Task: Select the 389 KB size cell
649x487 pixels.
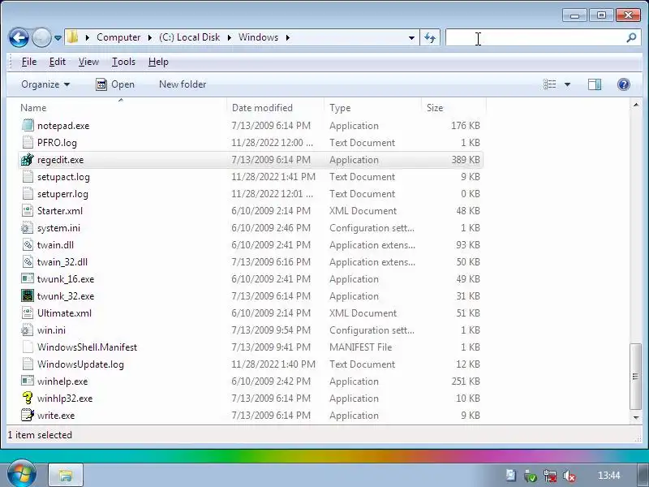Action: [466, 159]
